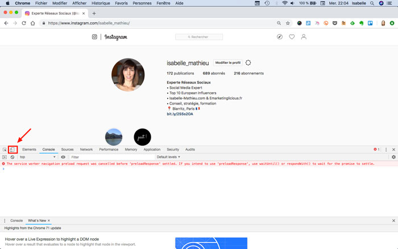Open the Instagram explore compass icon
The image size is (398, 249).
click(280, 37)
